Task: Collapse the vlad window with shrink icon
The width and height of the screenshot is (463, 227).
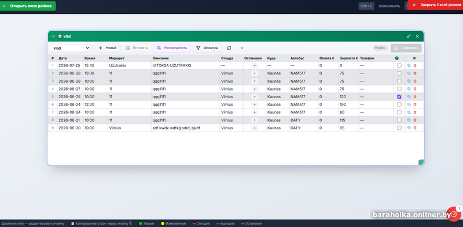Action: click(x=409, y=36)
